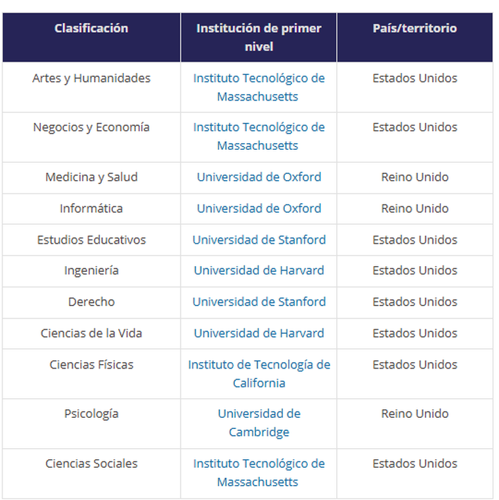Open Universidad de Harvard link for Ingeniería
This screenshot has width=499, height=500.
tap(259, 271)
